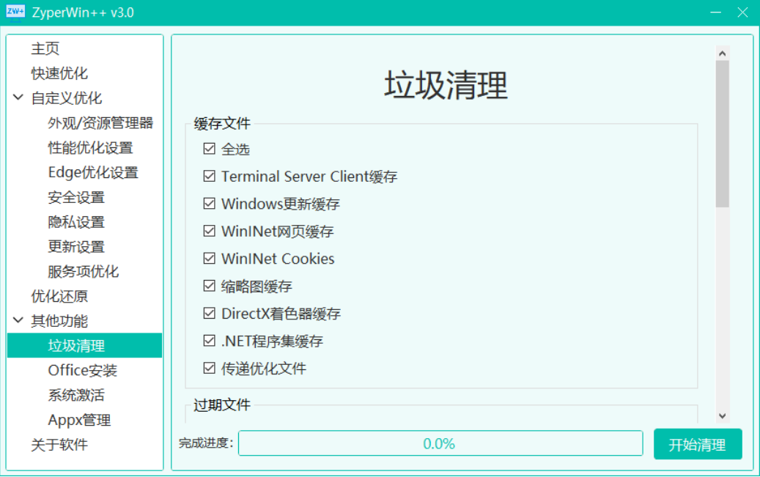760x477 pixels.
Task: Disable 传递优化文件 cleanup
Action: (x=210, y=368)
